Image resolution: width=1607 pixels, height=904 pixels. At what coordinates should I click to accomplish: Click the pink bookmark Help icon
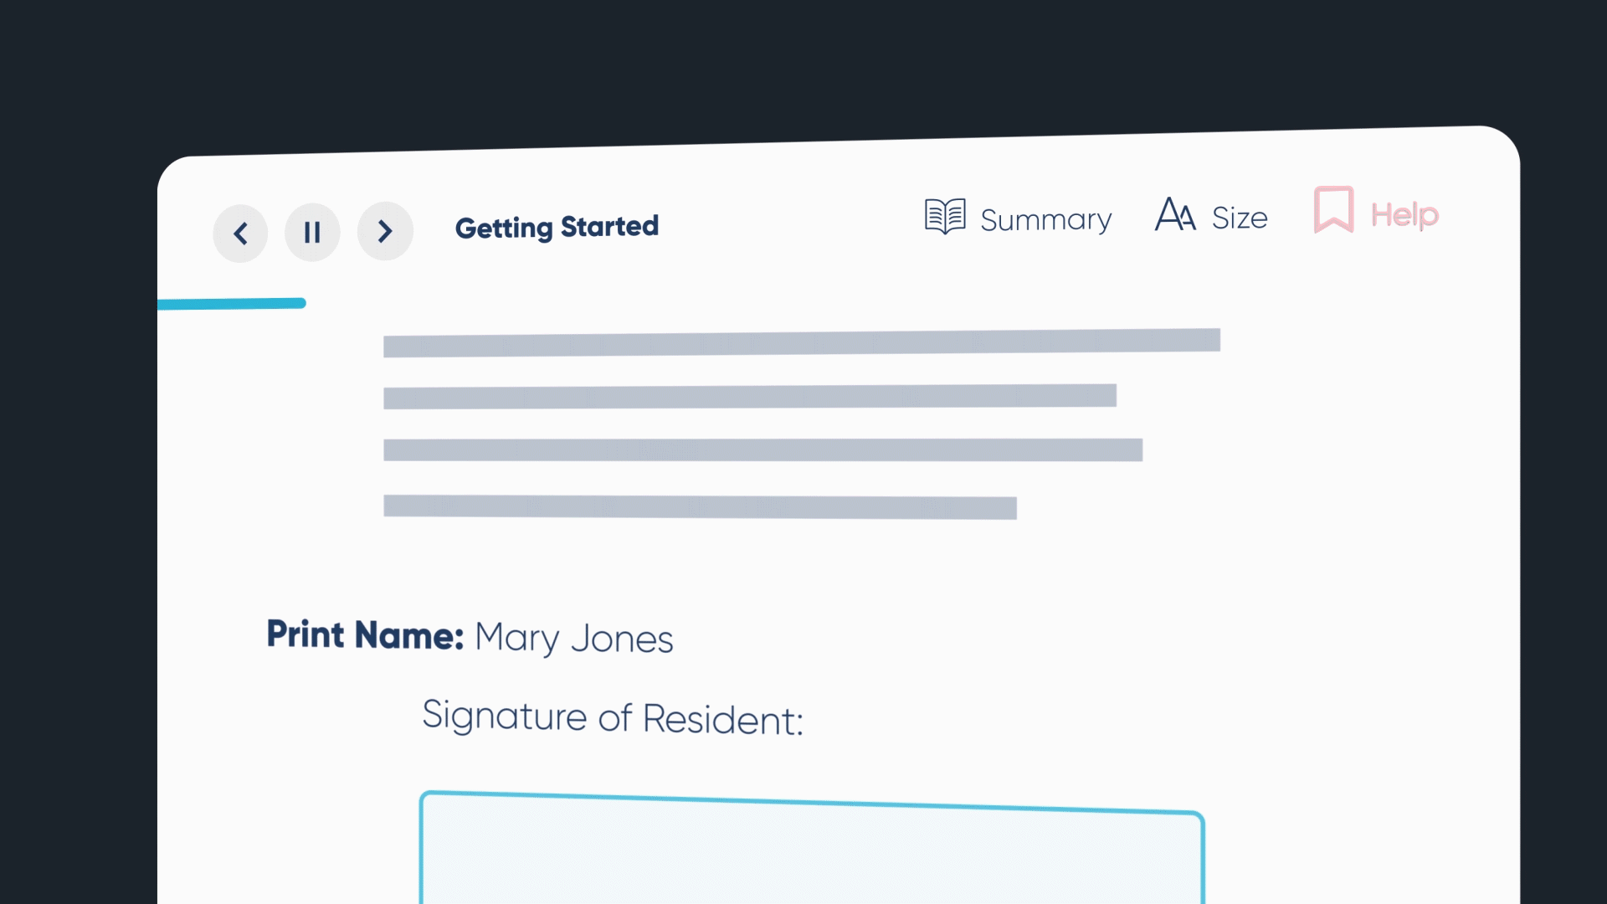tap(1333, 209)
